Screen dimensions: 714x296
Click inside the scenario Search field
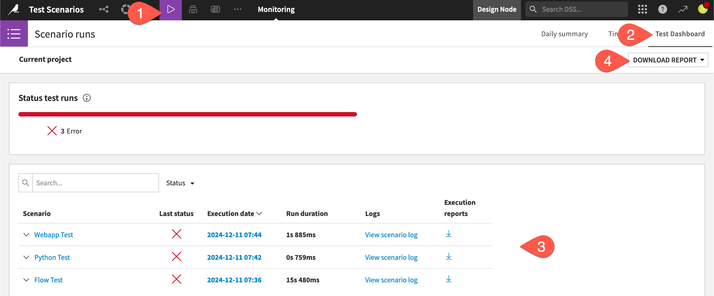[x=95, y=183]
